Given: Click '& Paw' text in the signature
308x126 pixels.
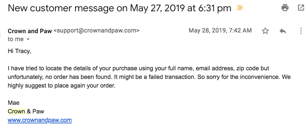Looking at the screenshot, I should coord(35,111).
